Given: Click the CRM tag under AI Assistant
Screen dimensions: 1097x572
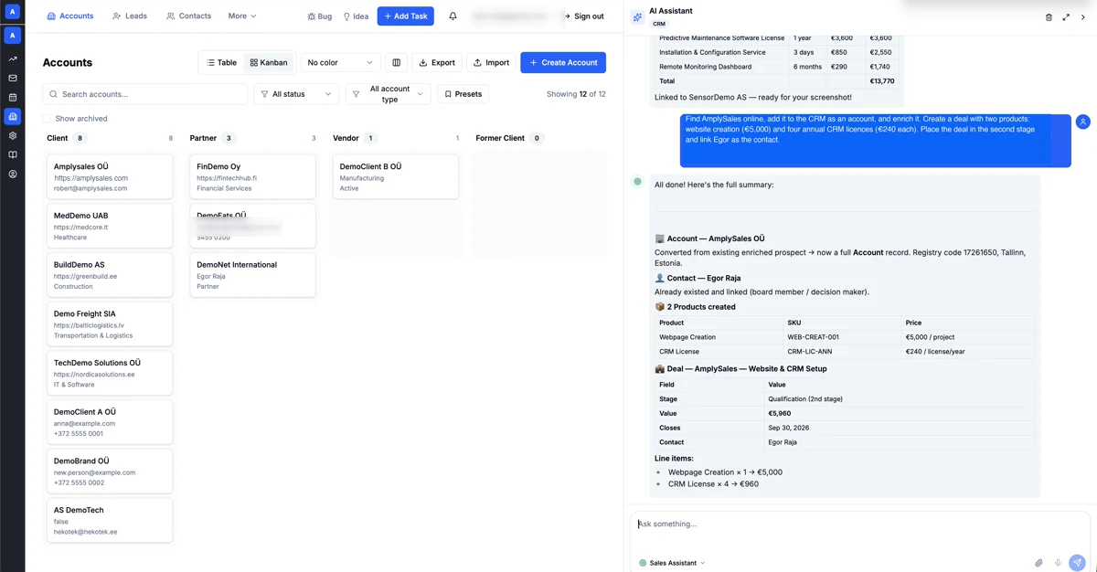Looking at the screenshot, I should click(x=659, y=24).
